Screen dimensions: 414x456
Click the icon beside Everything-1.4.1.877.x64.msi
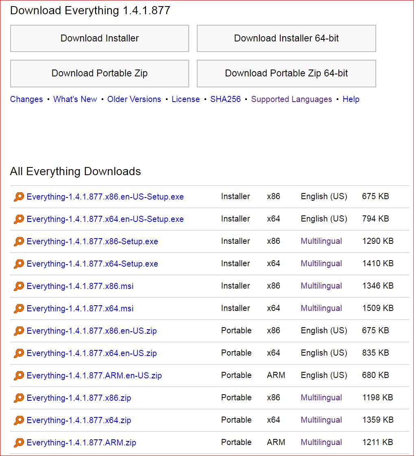point(19,308)
